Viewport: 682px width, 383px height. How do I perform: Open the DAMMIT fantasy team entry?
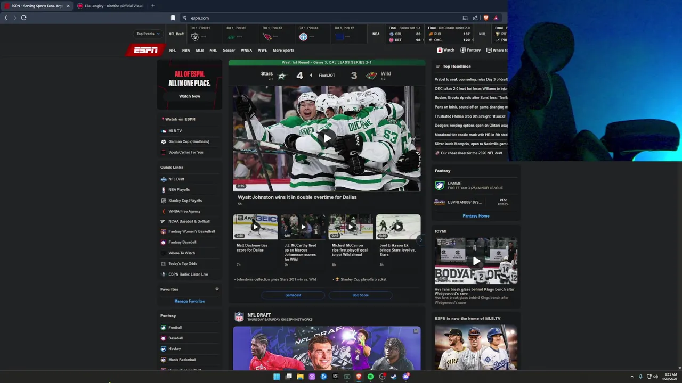[475, 186]
